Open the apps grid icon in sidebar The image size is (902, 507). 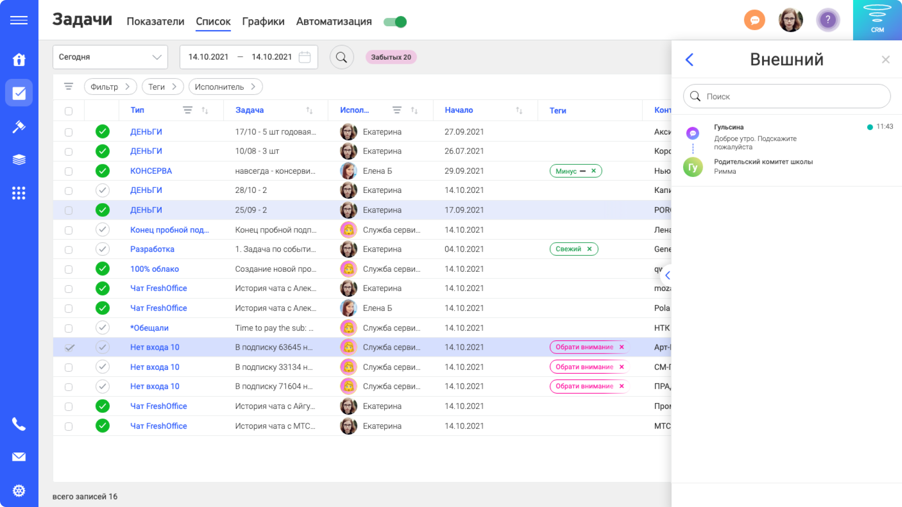point(19,193)
